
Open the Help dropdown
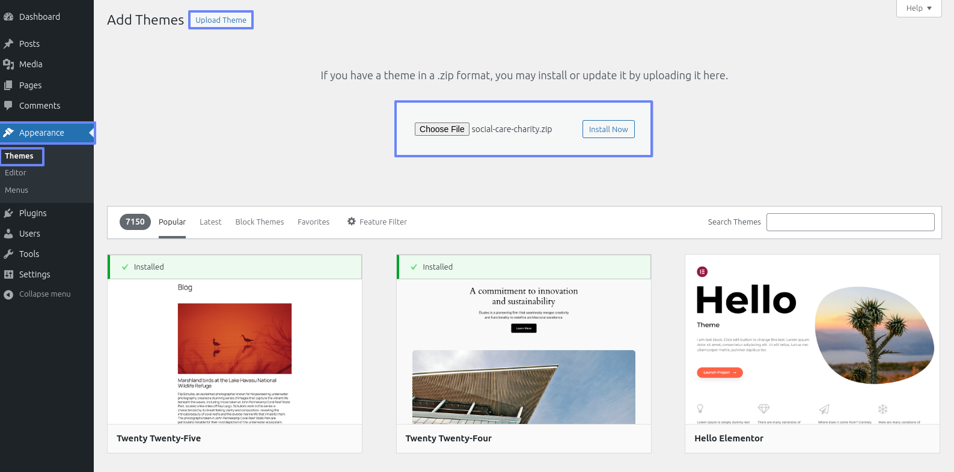(919, 8)
